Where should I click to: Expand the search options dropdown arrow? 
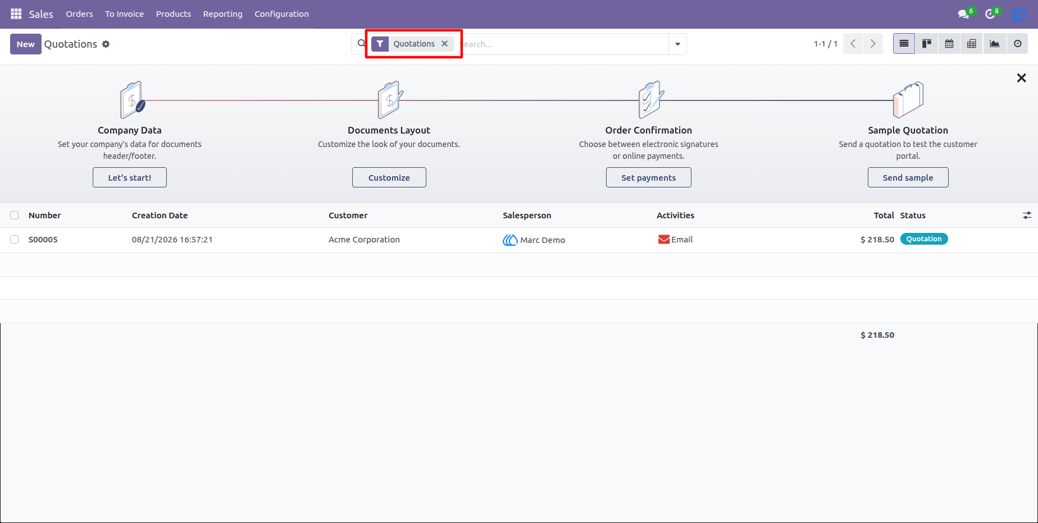tap(677, 44)
